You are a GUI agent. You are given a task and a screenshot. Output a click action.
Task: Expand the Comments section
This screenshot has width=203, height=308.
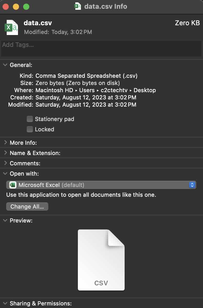(x=5, y=163)
